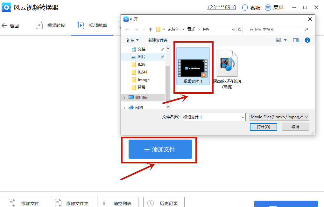Open the 文件名 dropdown arrow

243,117
